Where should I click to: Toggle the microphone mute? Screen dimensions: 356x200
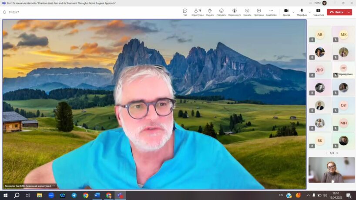click(x=302, y=12)
